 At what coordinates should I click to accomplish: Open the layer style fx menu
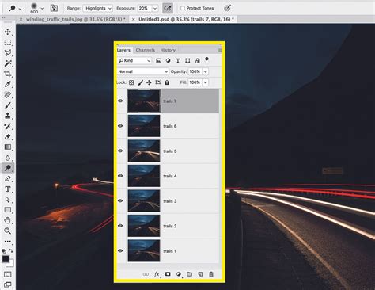[x=157, y=274]
